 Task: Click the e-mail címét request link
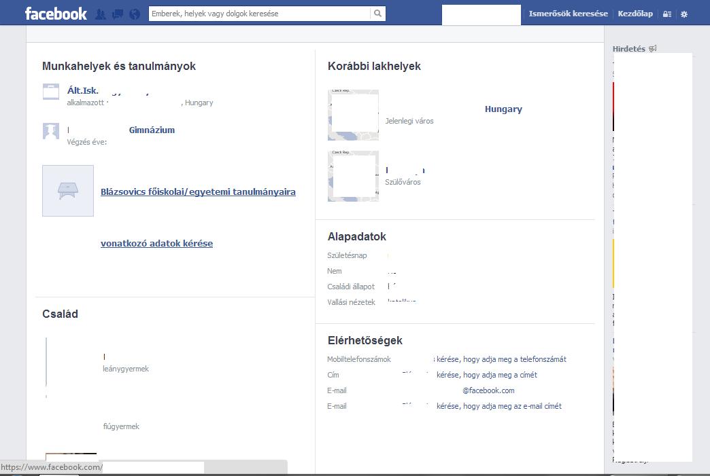499,406
